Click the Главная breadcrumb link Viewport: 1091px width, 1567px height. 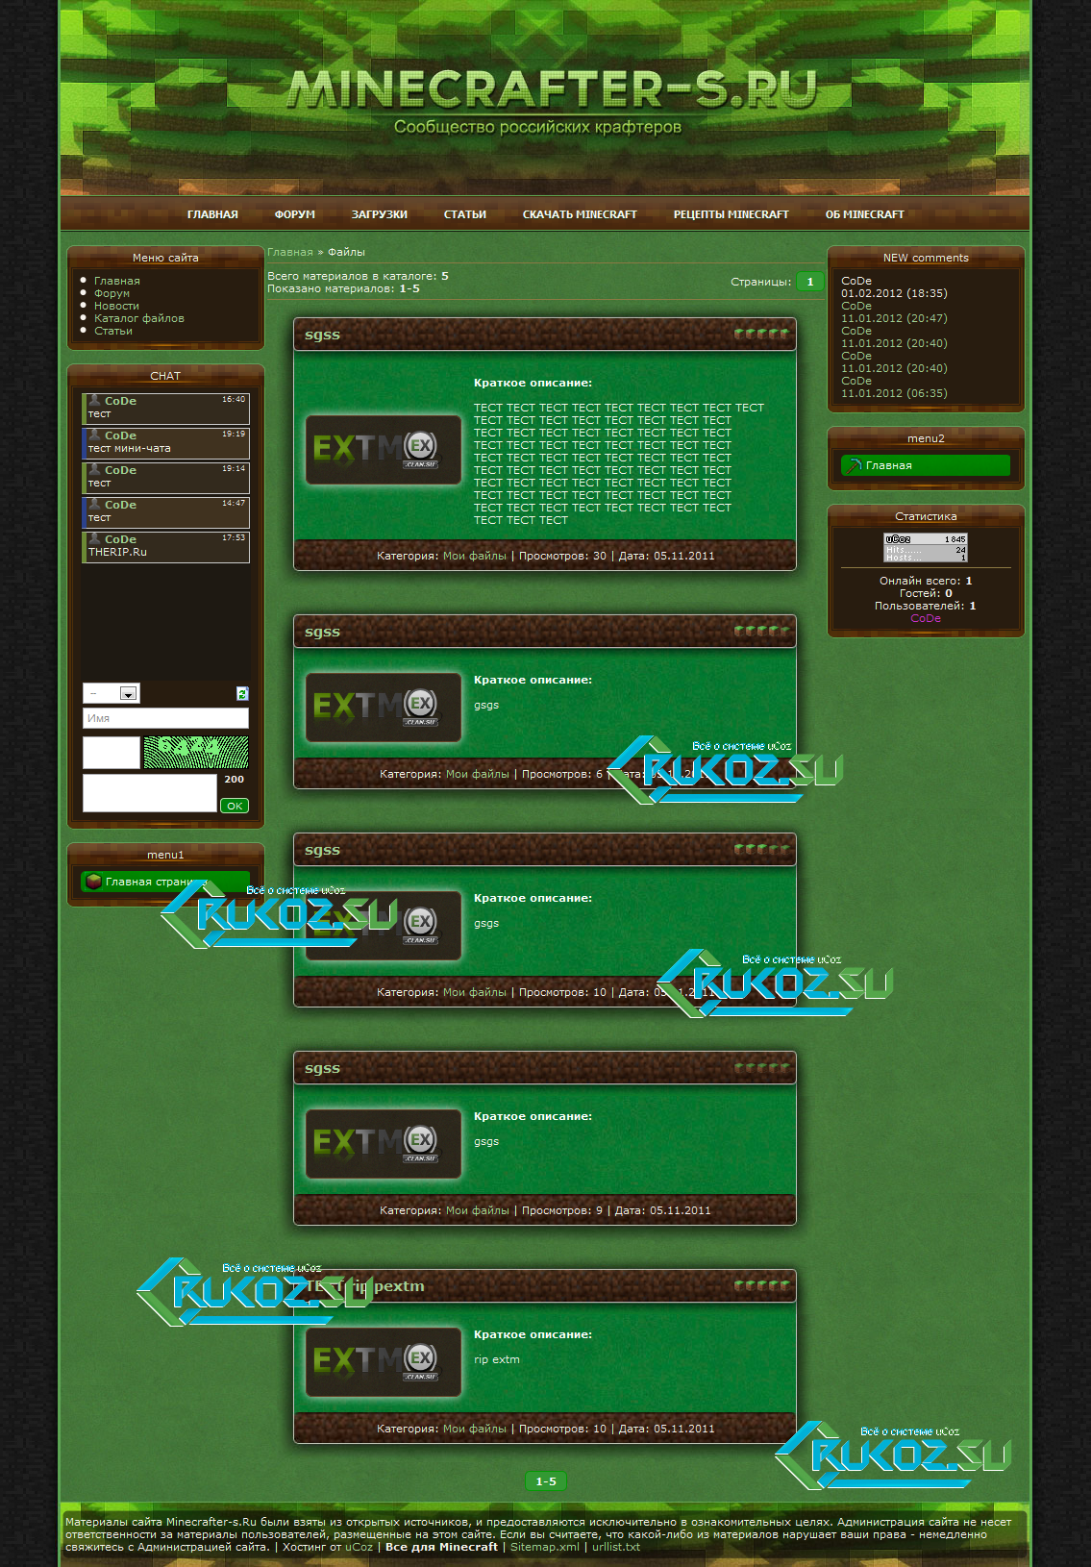tap(290, 252)
